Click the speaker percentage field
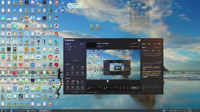200x112 pixels. (116, 87)
